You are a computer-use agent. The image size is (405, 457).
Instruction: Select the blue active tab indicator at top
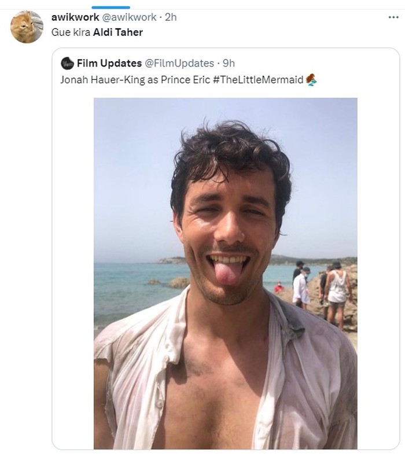pyautogui.click(x=111, y=7)
